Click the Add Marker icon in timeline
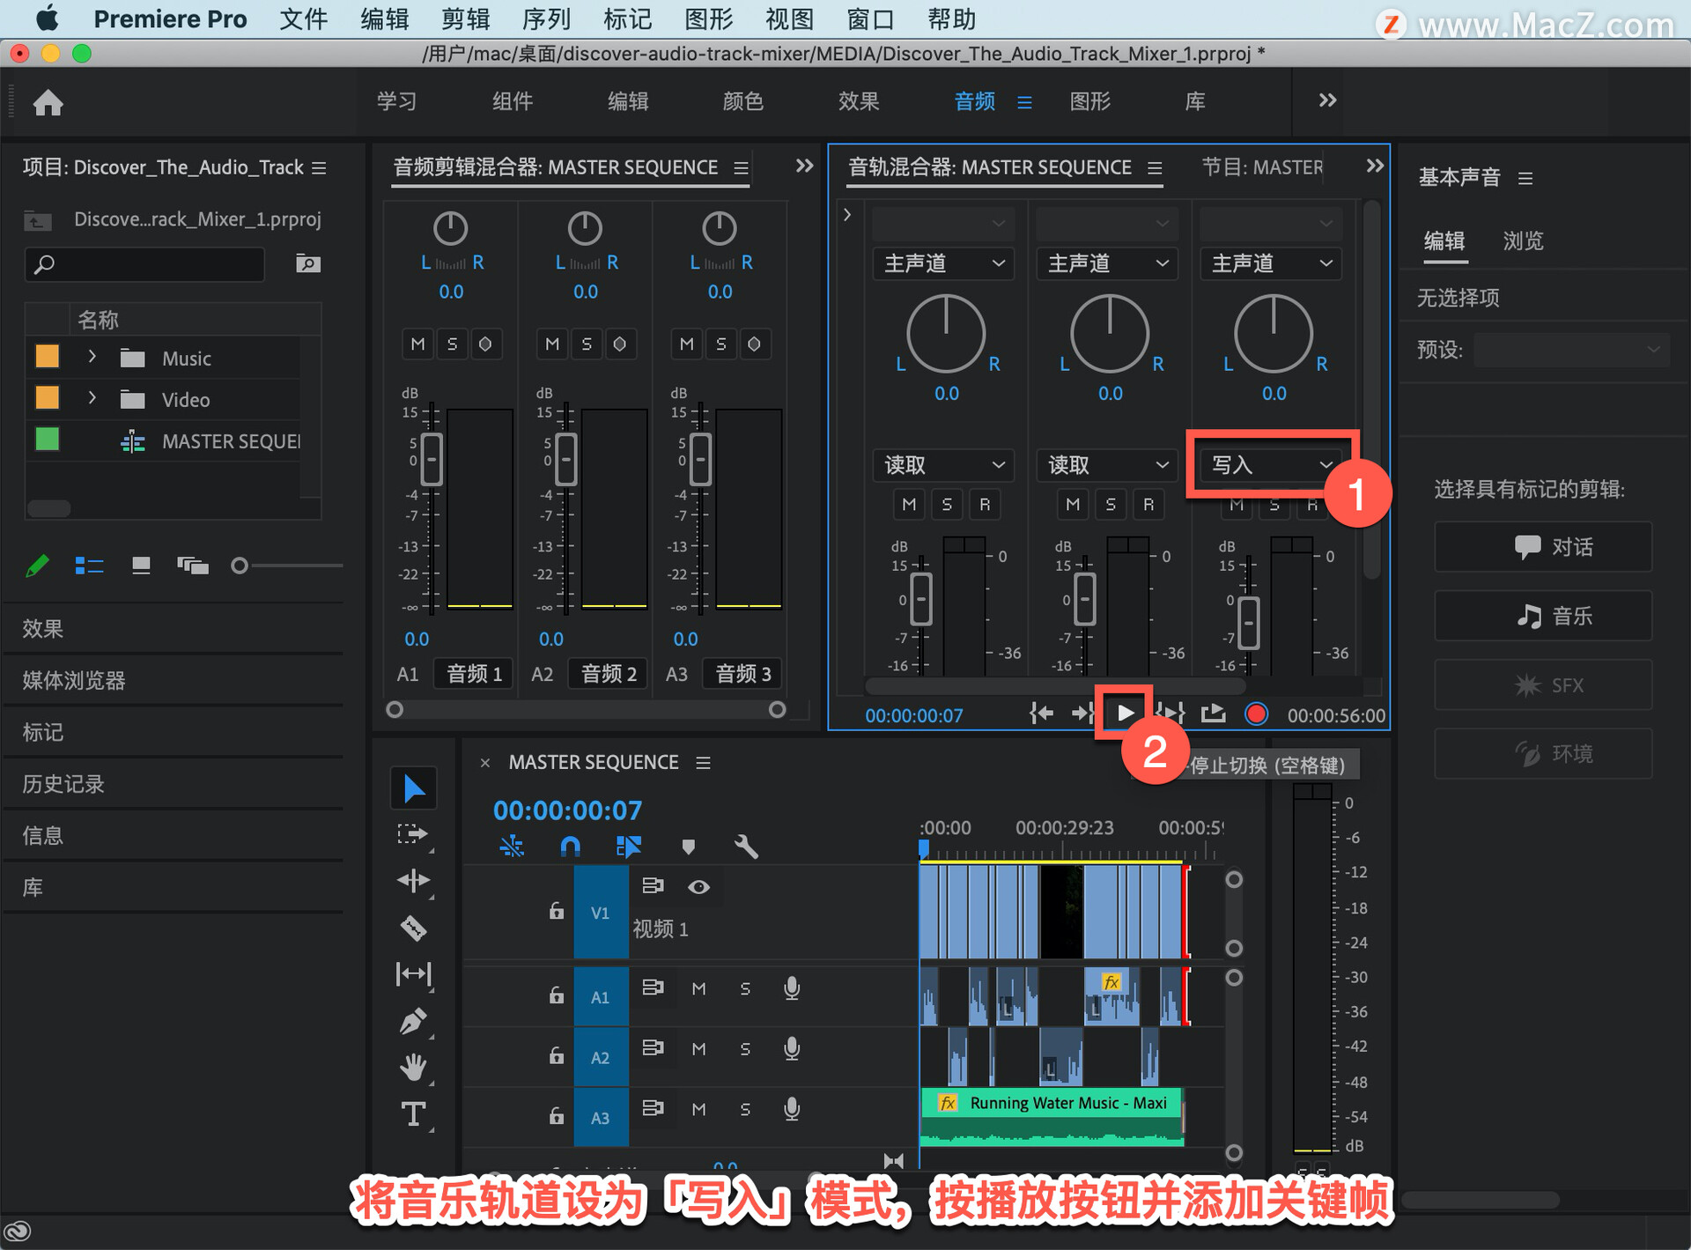Screen dimensions: 1691x1250 pyautogui.click(x=689, y=847)
